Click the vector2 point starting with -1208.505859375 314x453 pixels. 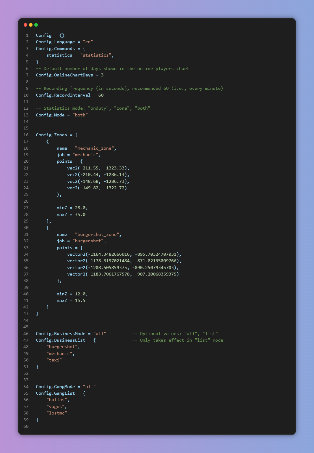click(122, 268)
